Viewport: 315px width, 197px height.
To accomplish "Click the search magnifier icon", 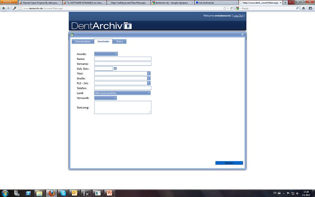I will click(x=297, y=8).
